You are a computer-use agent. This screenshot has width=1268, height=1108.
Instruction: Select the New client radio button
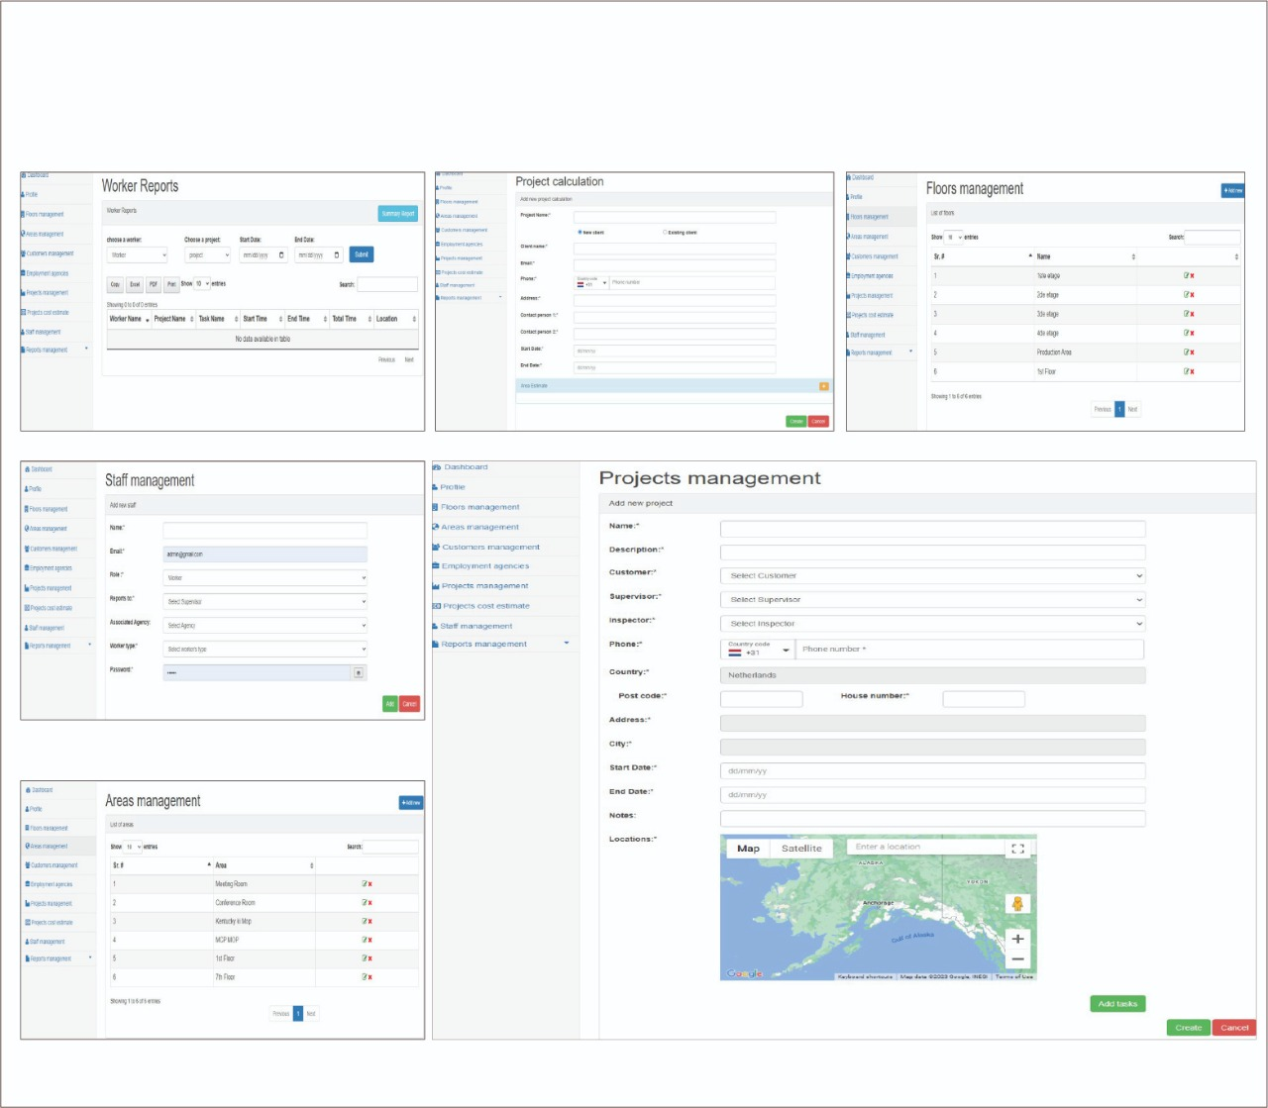580,233
